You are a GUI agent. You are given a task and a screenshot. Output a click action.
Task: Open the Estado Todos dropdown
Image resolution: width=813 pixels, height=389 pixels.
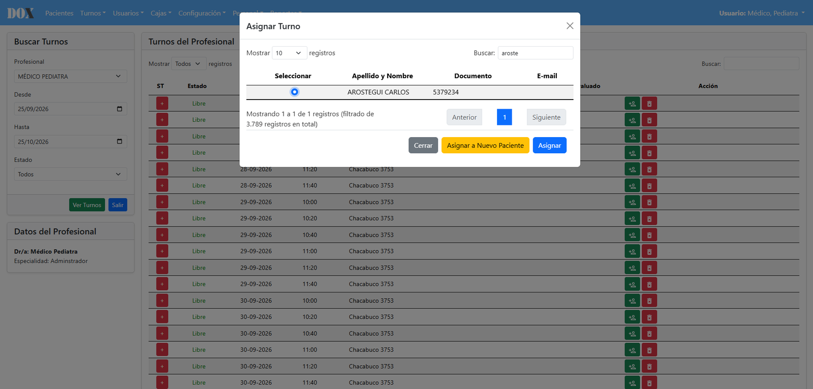(71, 174)
